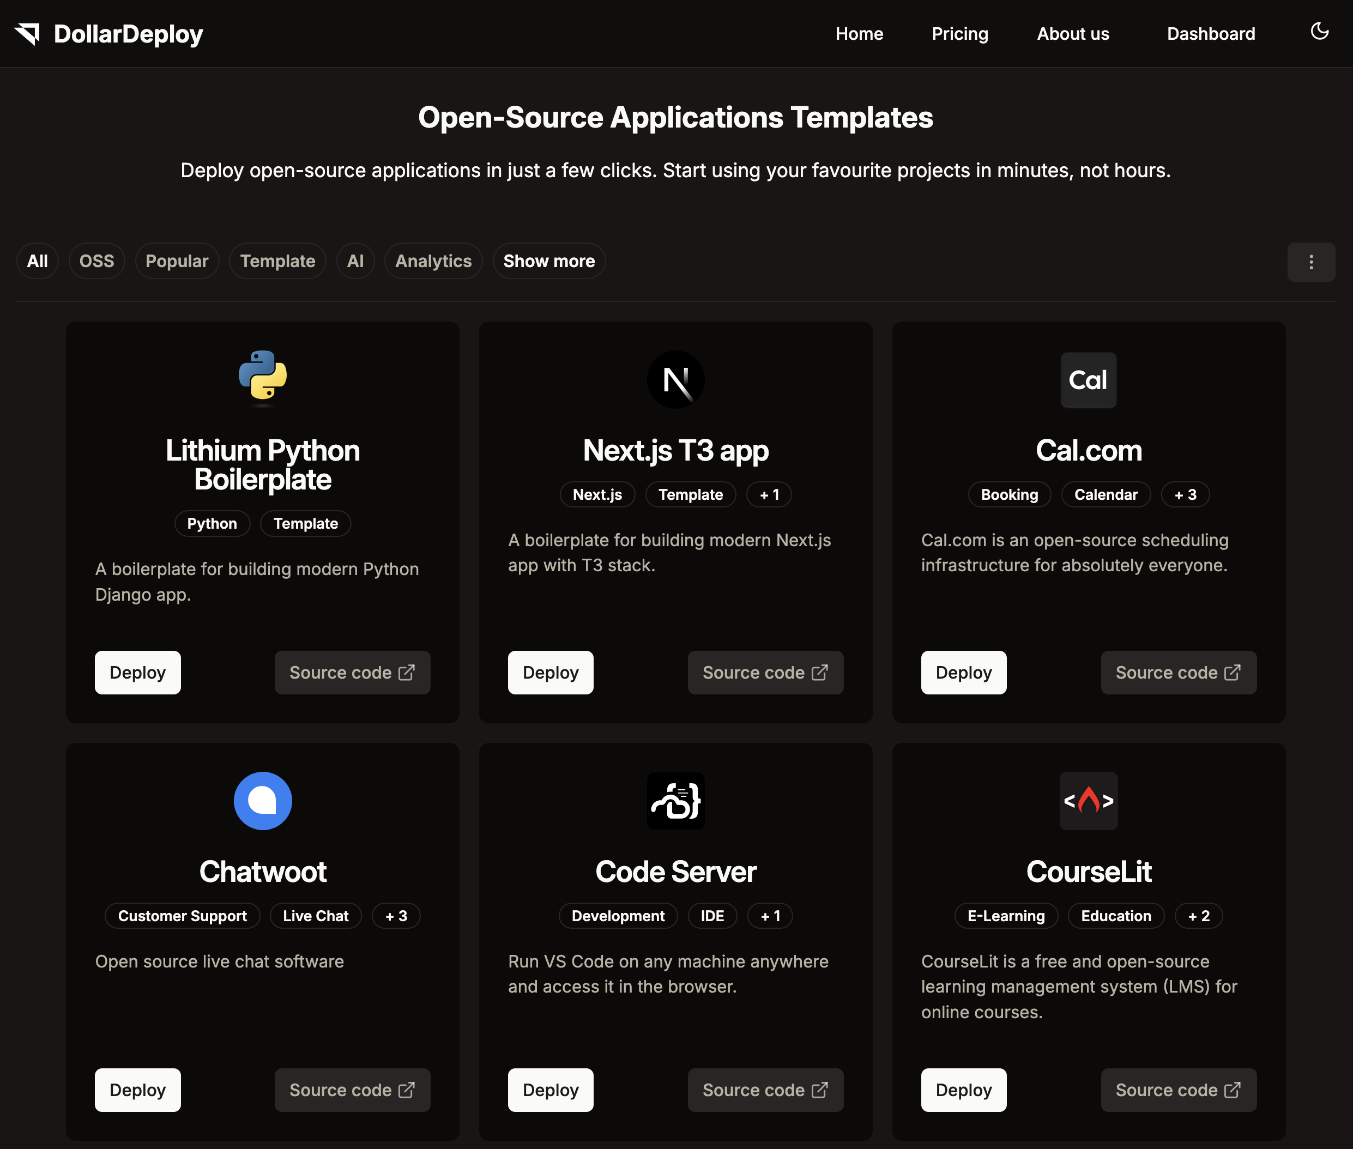
Task: Open Source code for Code Server
Action: 765,1090
